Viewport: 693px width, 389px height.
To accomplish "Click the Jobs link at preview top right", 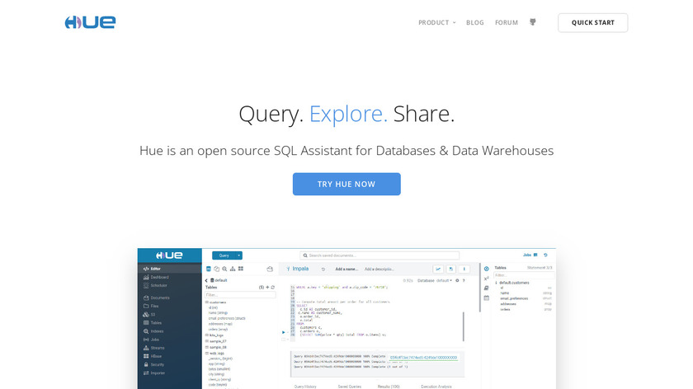I will click(x=527, y=255).
